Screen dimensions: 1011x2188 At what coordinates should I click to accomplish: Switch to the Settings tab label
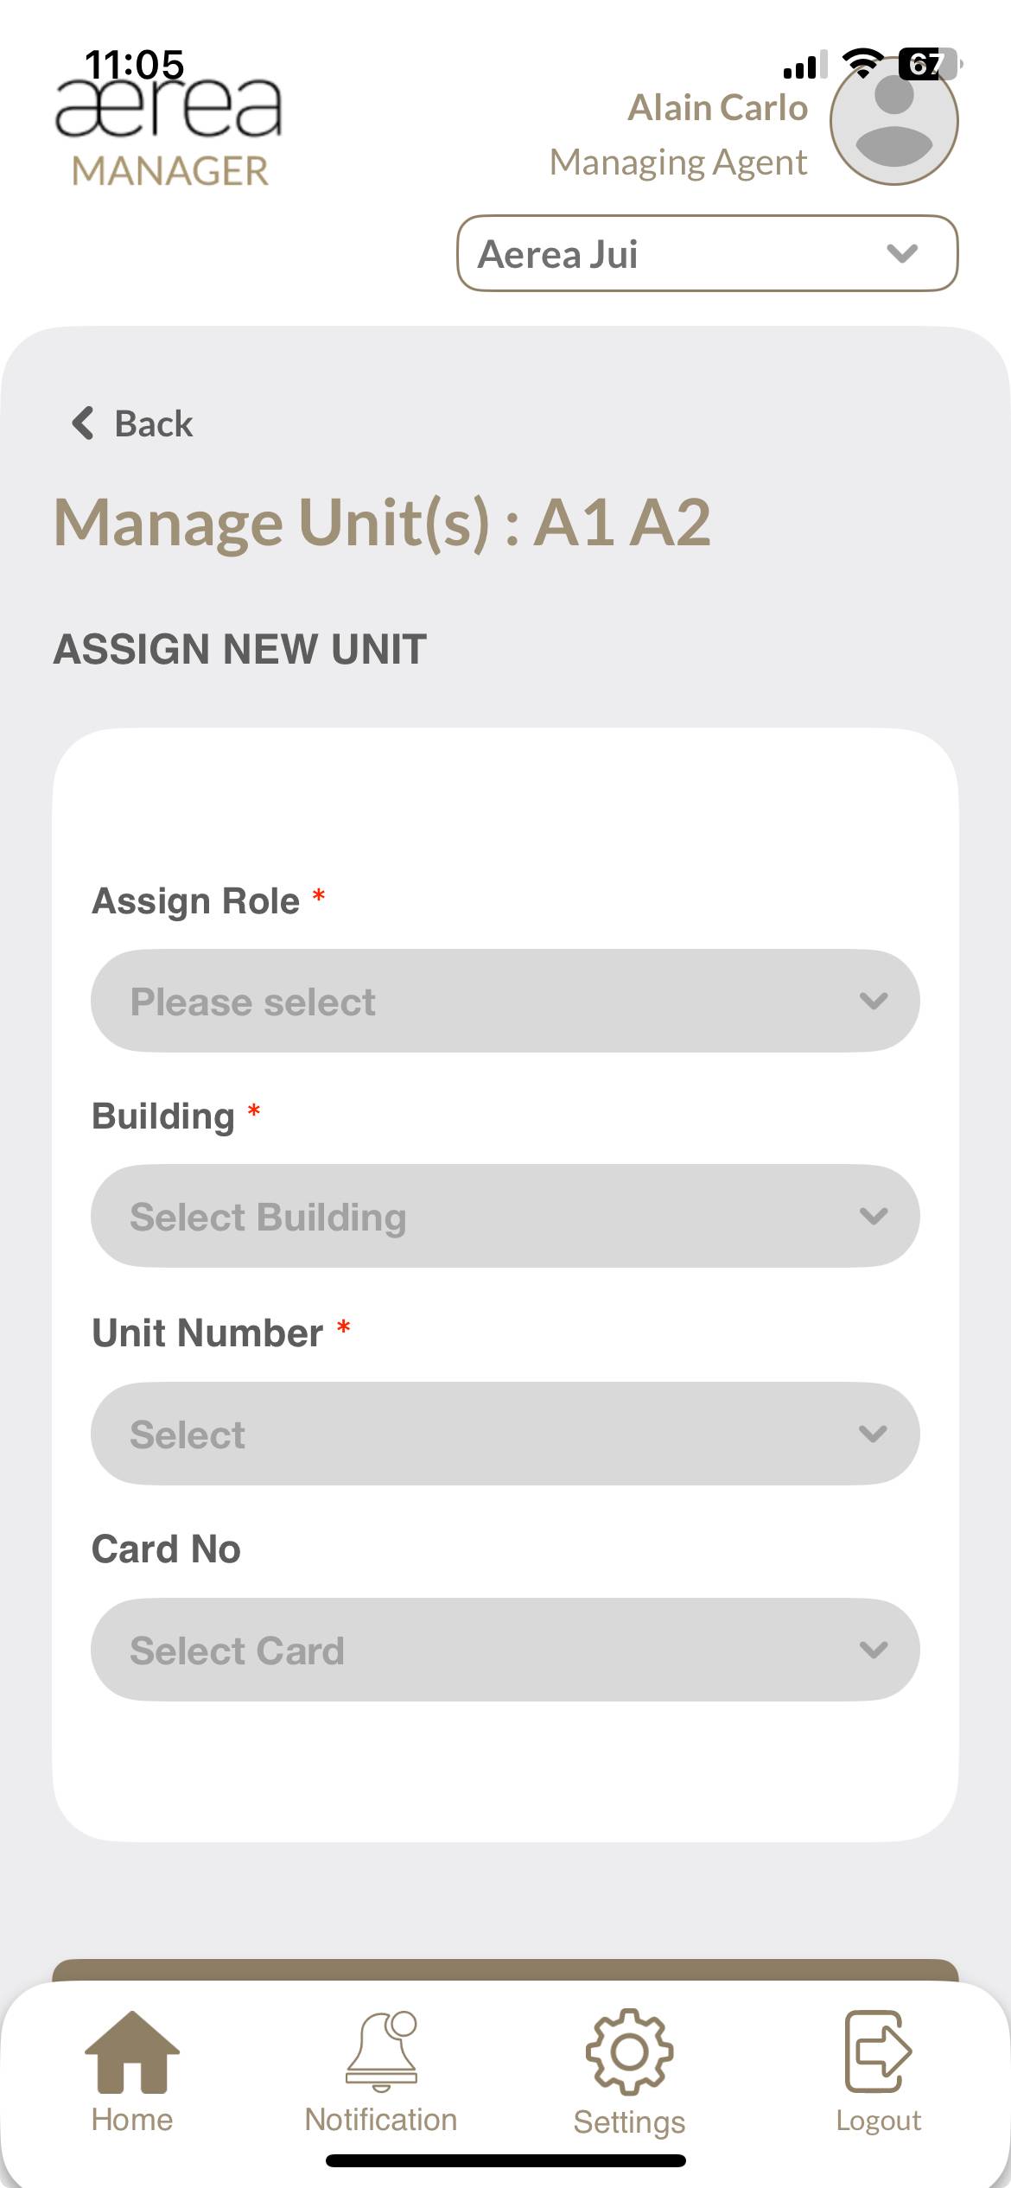629,2121
